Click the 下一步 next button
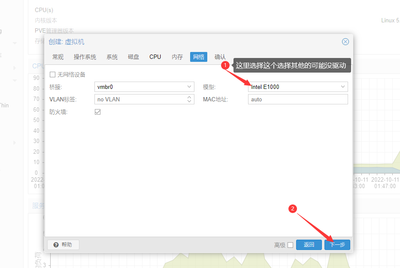Viewport: 400px width, 268px height. [x=337, y=245]
